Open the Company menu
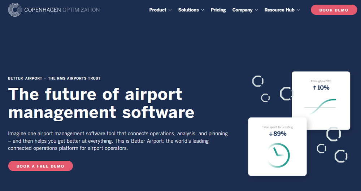 (x=242, y=10)
